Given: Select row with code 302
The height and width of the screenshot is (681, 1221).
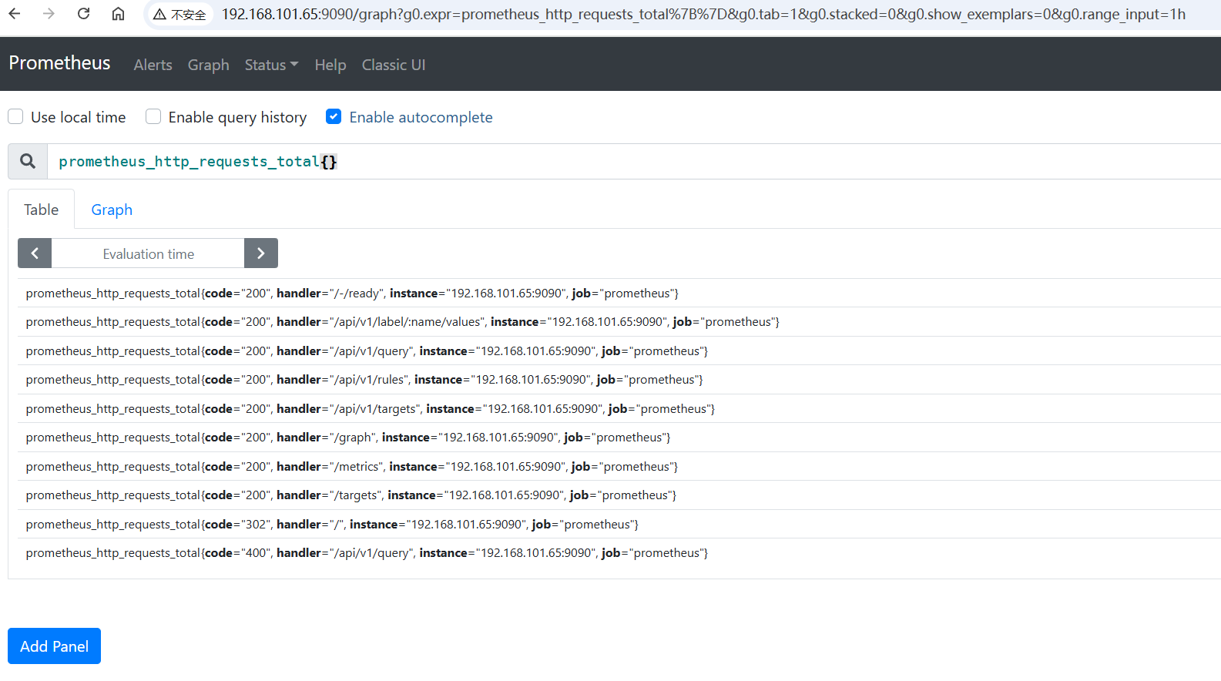Looking at the screenshot, I should pyautogui.click(x=619, y=524).
